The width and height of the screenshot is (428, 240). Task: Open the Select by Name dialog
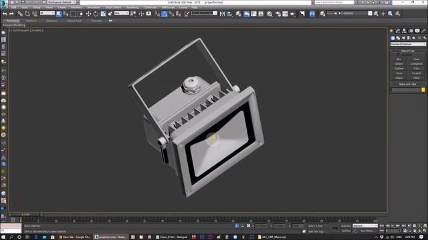click(x=66, y=13)
